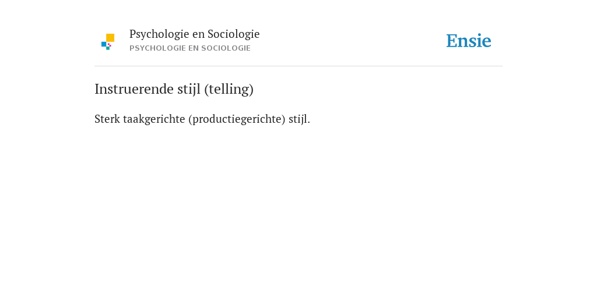Image resolution: width=597 pixels, height=298 pixels.
Task: Open the Psychologie en Sociologie title link
Action: tap(194, 34)
